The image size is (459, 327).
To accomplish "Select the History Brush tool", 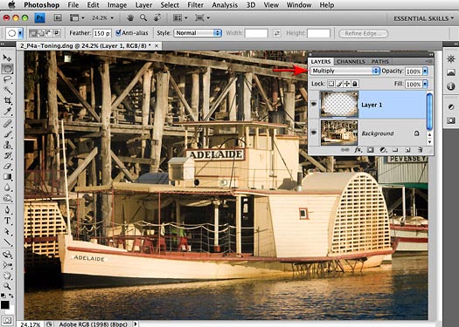I will tap(7, 155).
